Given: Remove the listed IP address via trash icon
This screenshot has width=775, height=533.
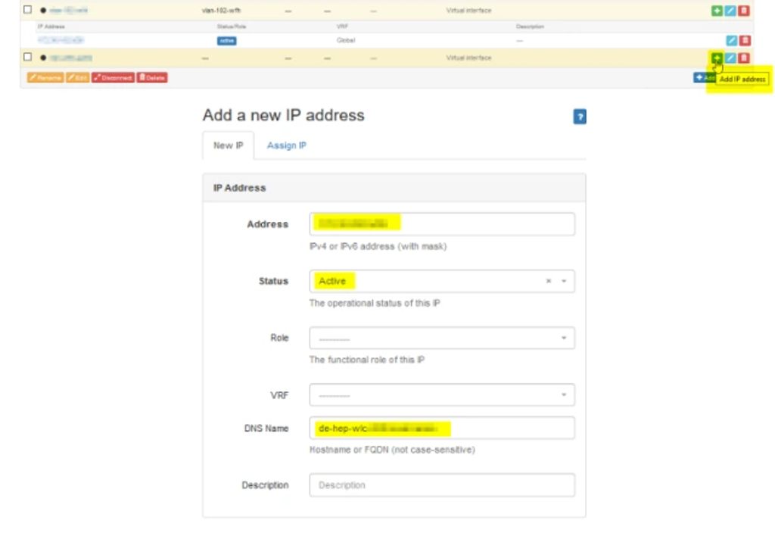Looking at the screenshot, I should [x=744, y=39].
